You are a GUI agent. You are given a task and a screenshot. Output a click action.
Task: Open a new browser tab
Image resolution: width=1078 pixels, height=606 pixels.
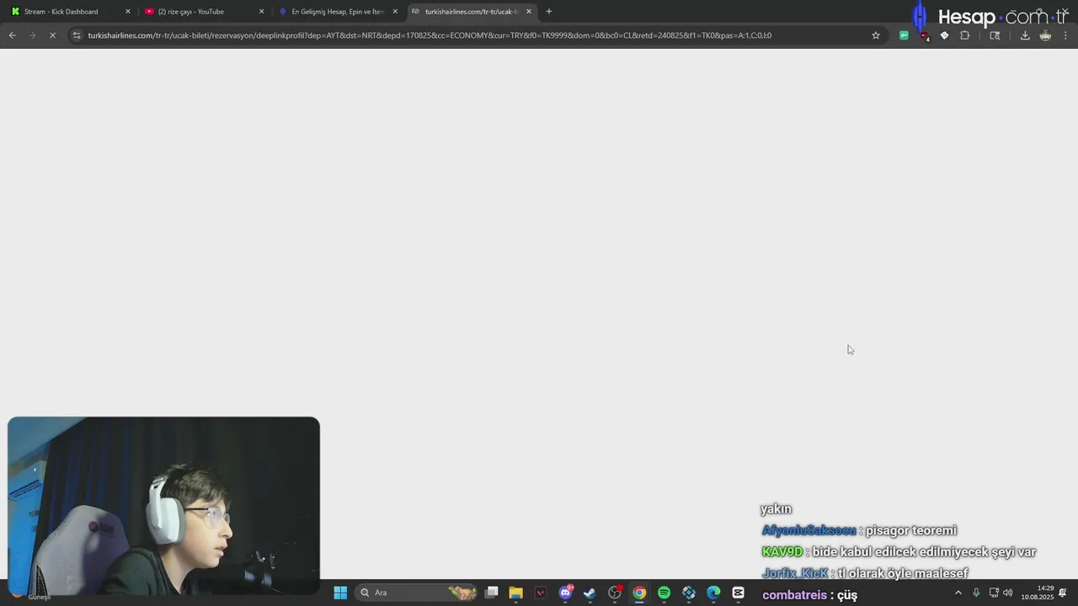[549, 12]
